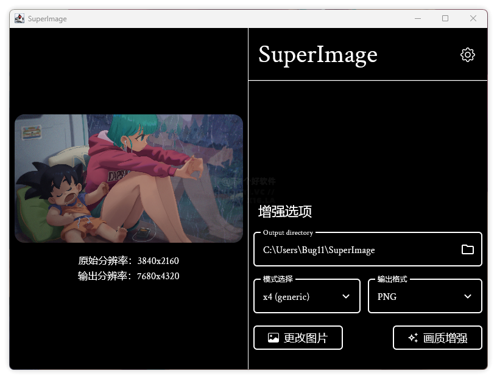Image resolution: width=497 pixels, height=379 pixels.
Task: Click the 输出分辨率: 7680x4320 text
Action: pos(129,276)
